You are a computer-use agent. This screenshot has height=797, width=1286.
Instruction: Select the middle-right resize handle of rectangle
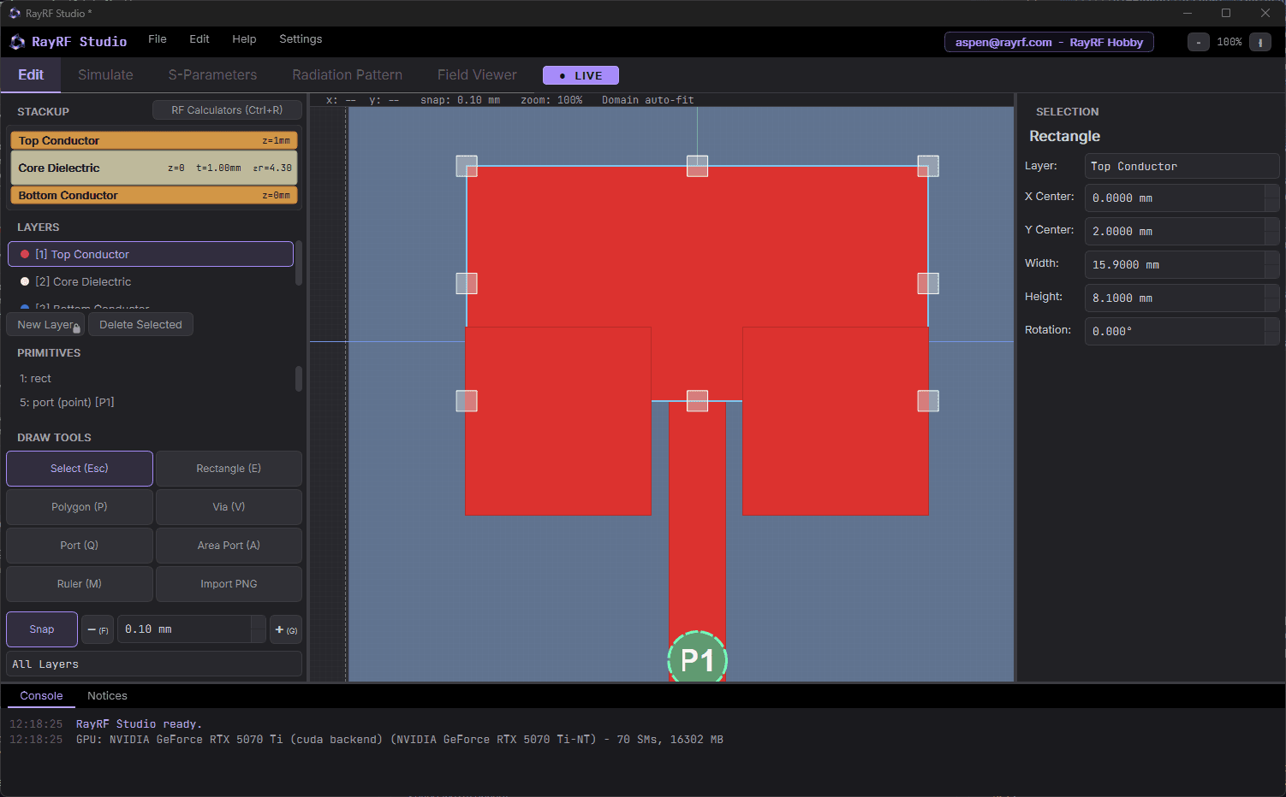coord(928,283)
